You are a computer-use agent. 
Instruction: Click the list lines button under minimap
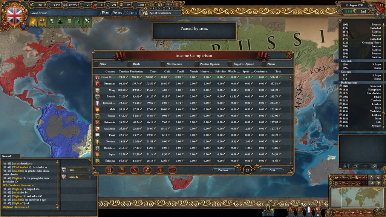(337, 212)
